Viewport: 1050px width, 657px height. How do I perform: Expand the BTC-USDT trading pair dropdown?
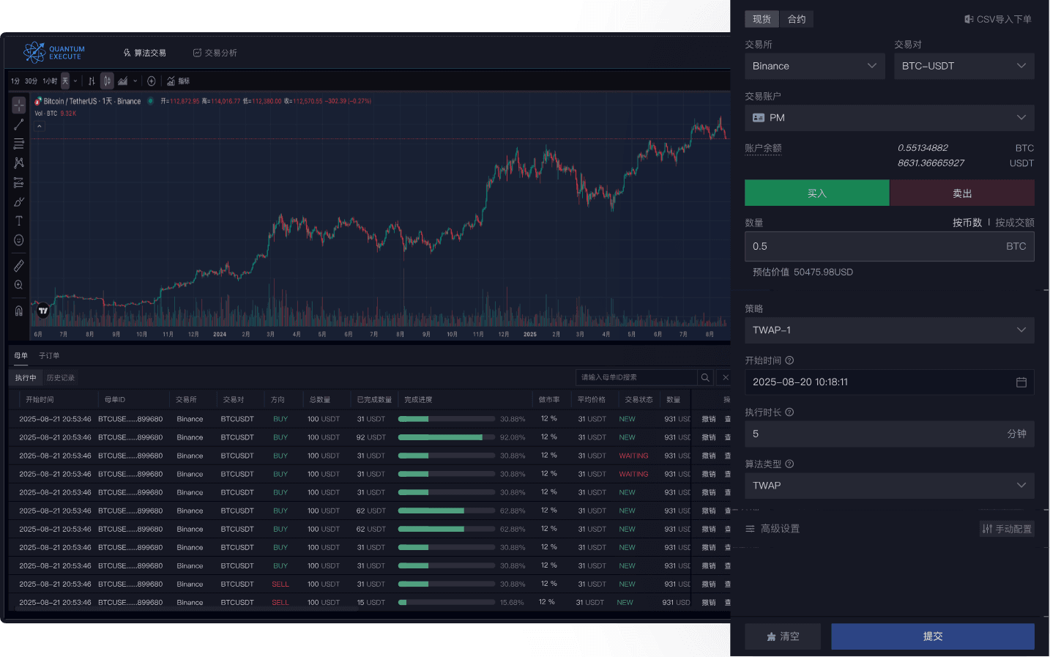pos(964,66)
